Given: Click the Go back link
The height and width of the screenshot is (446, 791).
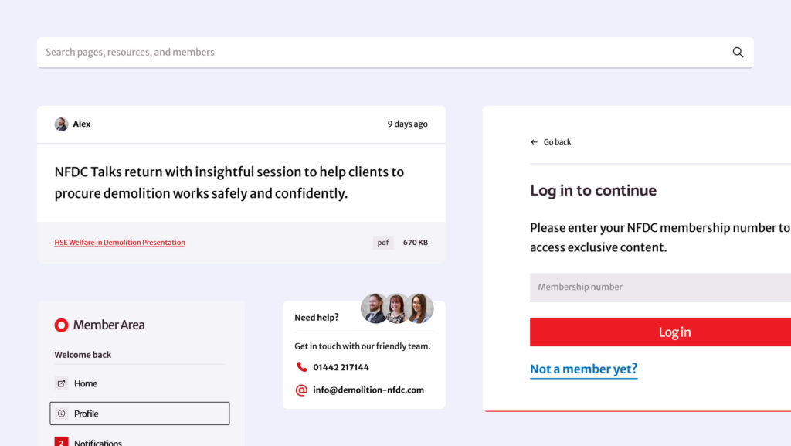Looking at the screenshot, I should 551,142.
